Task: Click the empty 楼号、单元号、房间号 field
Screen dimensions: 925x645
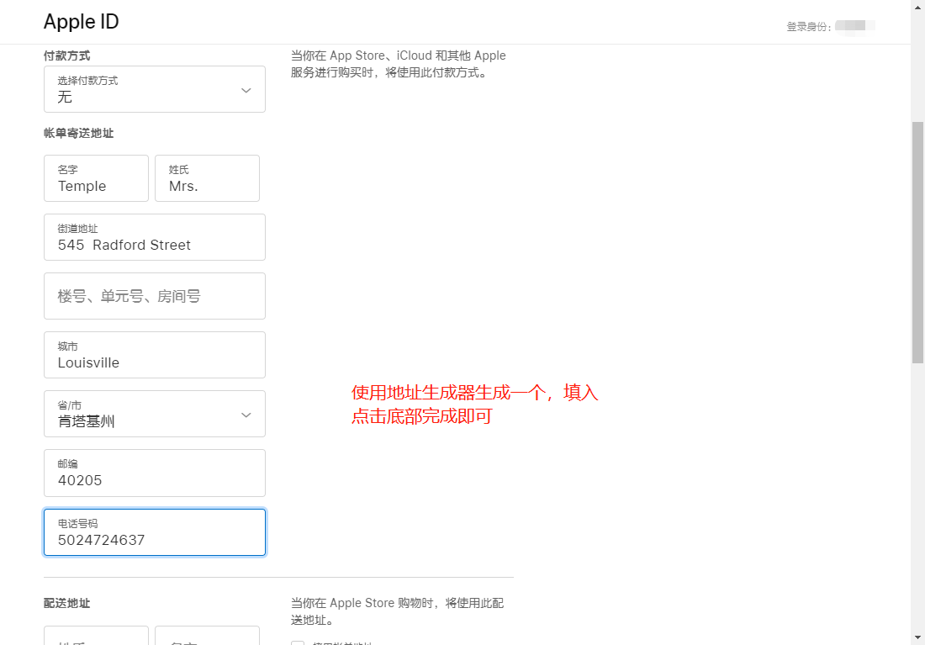Action: [x=155, y=296]
